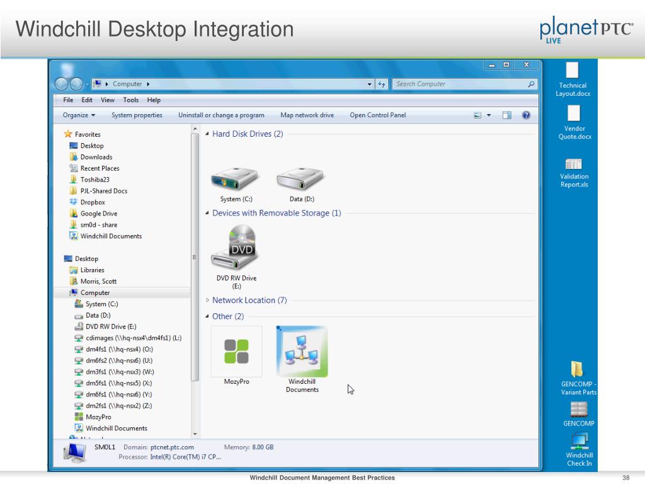Select Validation Report.xls on the desktop
645x484 pixels.
(574, 173)
